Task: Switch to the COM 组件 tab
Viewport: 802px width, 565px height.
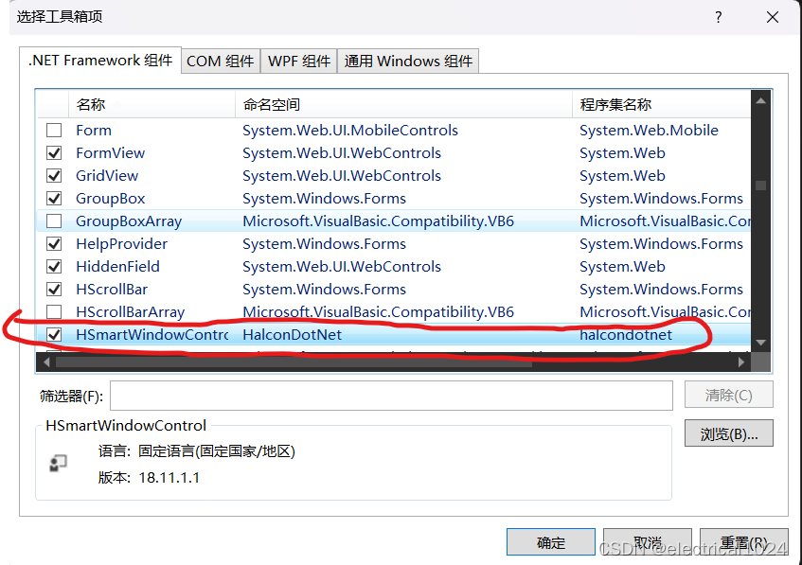Action: coord(220,60)
